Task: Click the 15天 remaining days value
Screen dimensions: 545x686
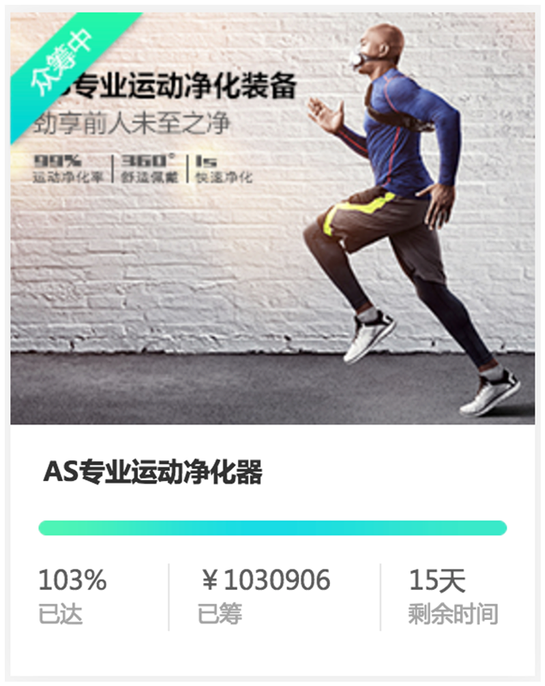Action: (437, 581)
